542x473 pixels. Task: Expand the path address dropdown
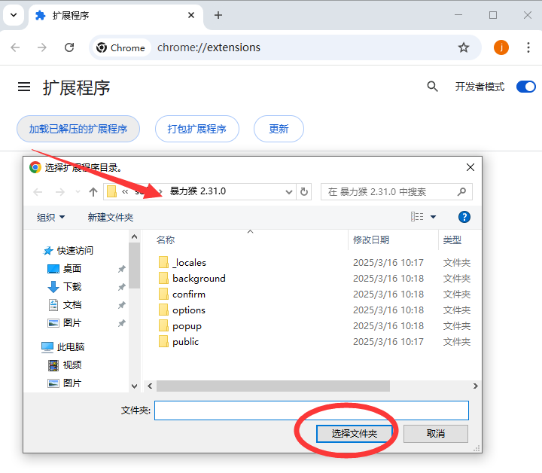[x=289, y=192]
